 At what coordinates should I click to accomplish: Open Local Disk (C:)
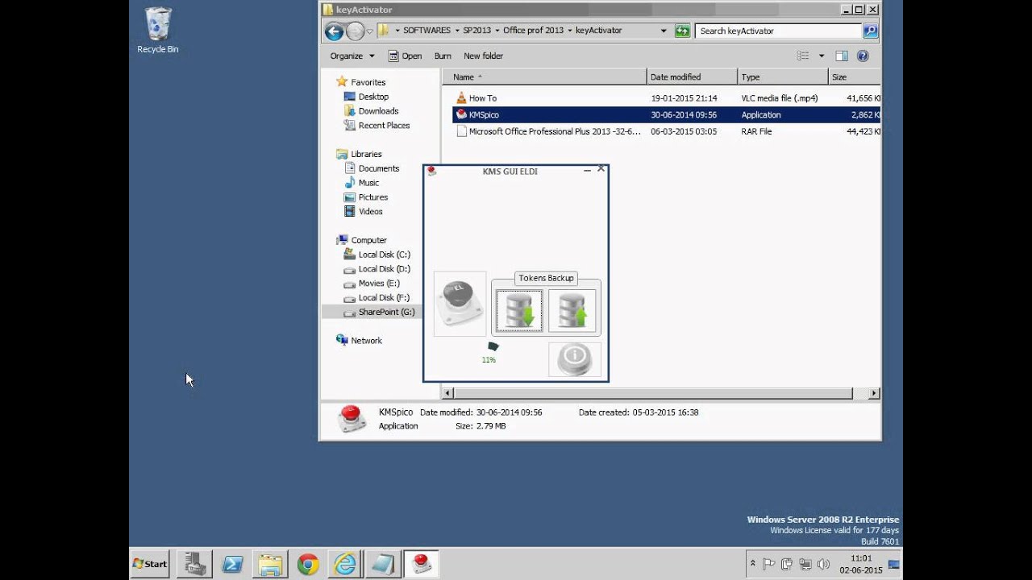pyautogui.click(x=384, y=255)
